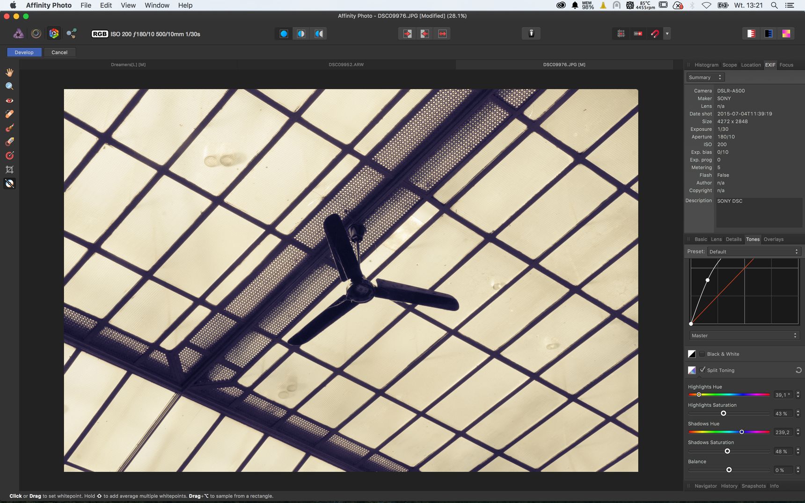Open the File menu

pos(86,5)
